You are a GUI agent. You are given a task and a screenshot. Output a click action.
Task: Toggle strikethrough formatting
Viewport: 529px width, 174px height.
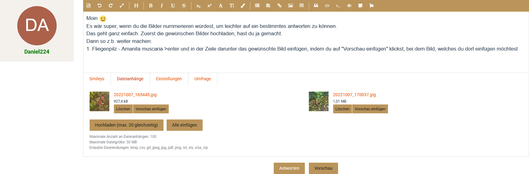pyautogui.click(x=184, y=6)
